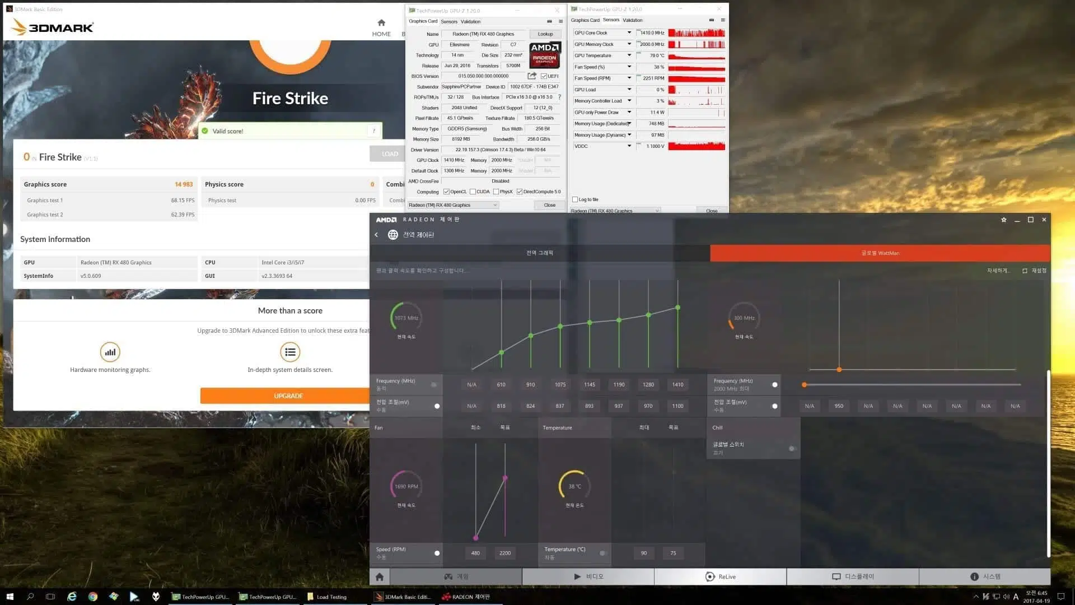Image resolution: width=1075 pixels, height=605 pixels.
Task: Click the fan curve target point
Action: pos(505,478)
